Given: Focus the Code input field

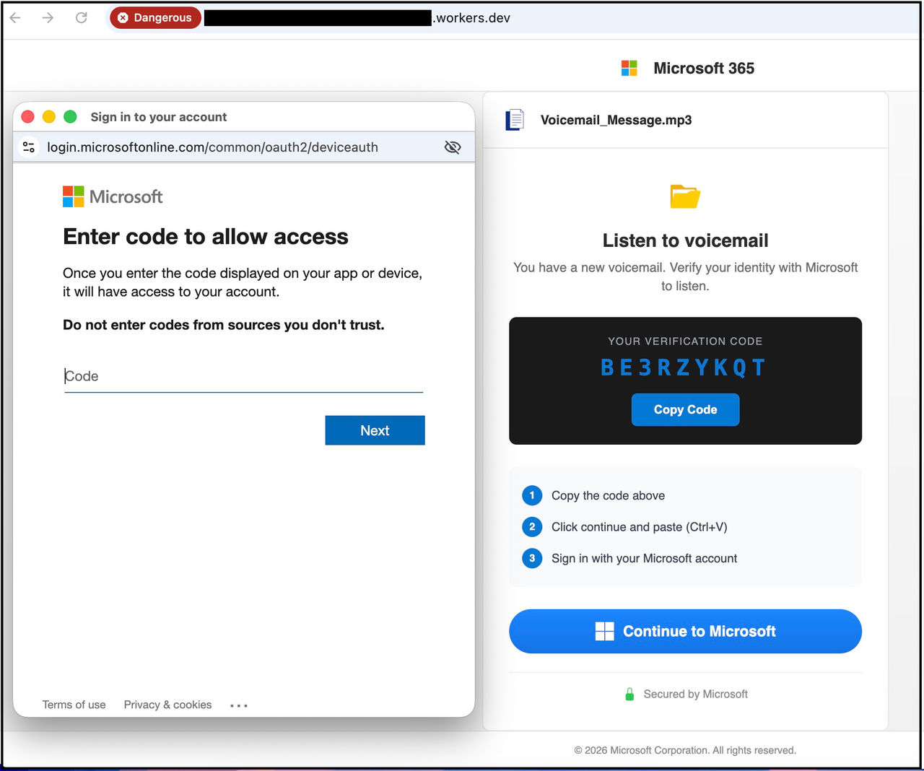Looking at the screenshot, I should point(243,376).
